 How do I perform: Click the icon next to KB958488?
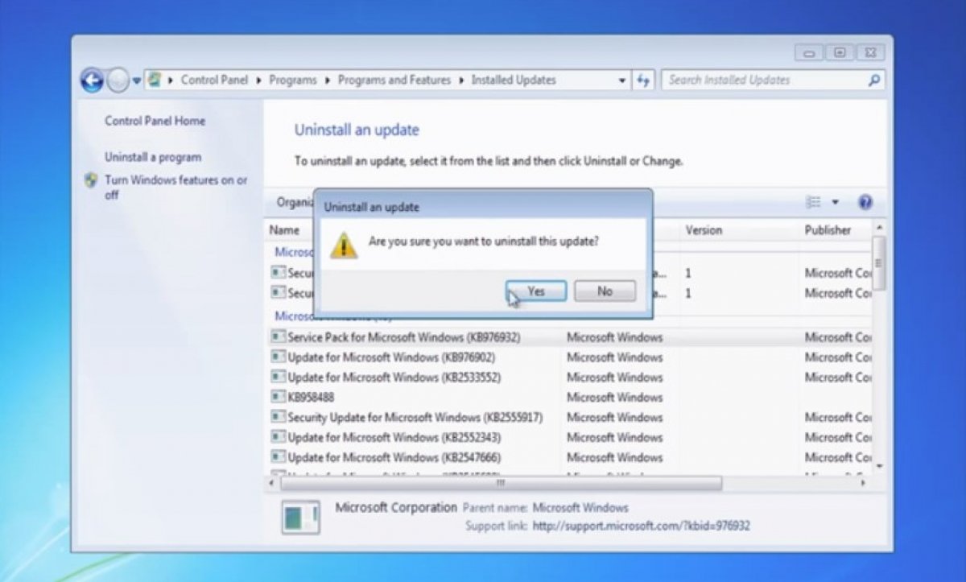279,398
